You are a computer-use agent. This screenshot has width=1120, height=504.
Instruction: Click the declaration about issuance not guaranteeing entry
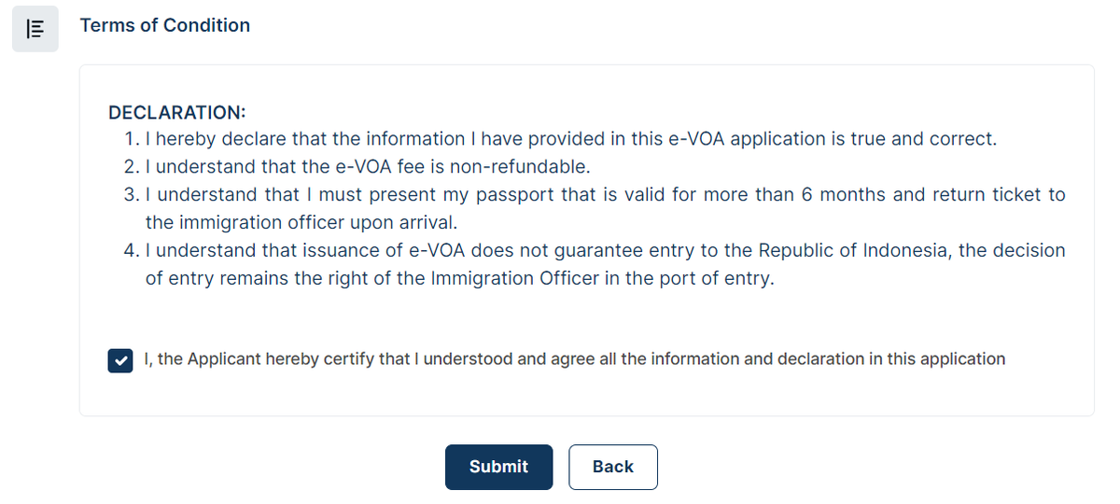click(605, 265)
